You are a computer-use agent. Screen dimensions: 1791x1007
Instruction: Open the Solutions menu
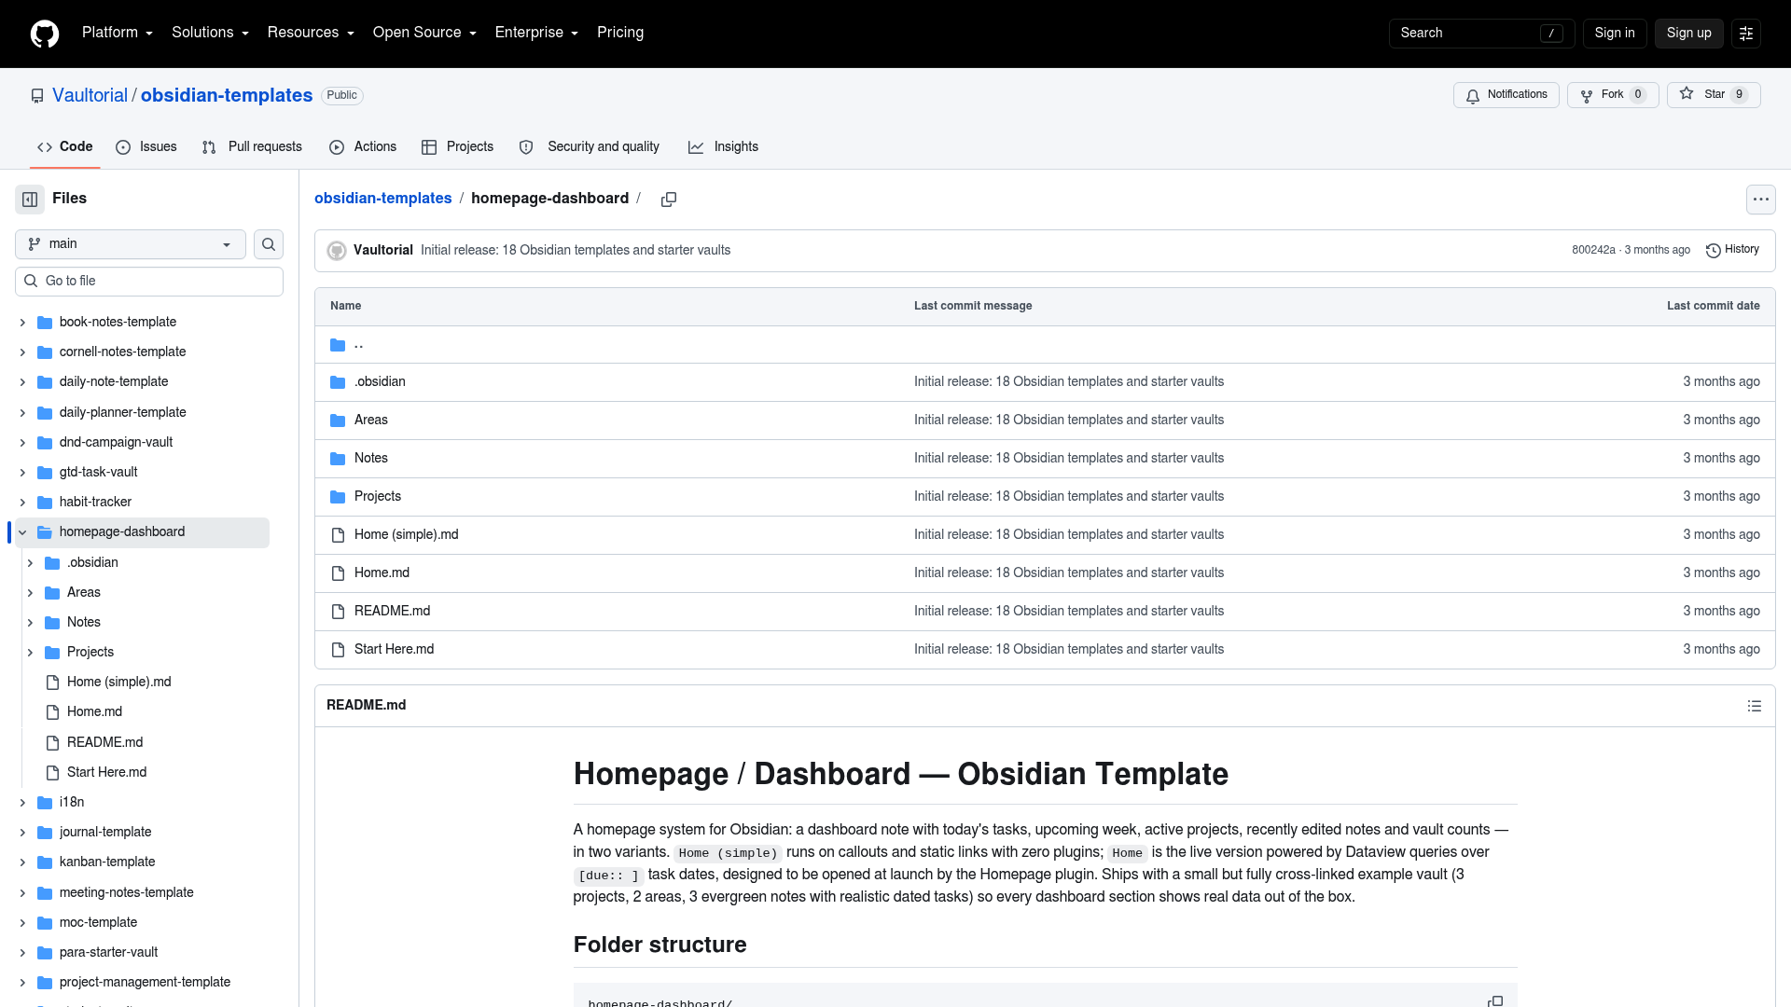click(210, 33)
